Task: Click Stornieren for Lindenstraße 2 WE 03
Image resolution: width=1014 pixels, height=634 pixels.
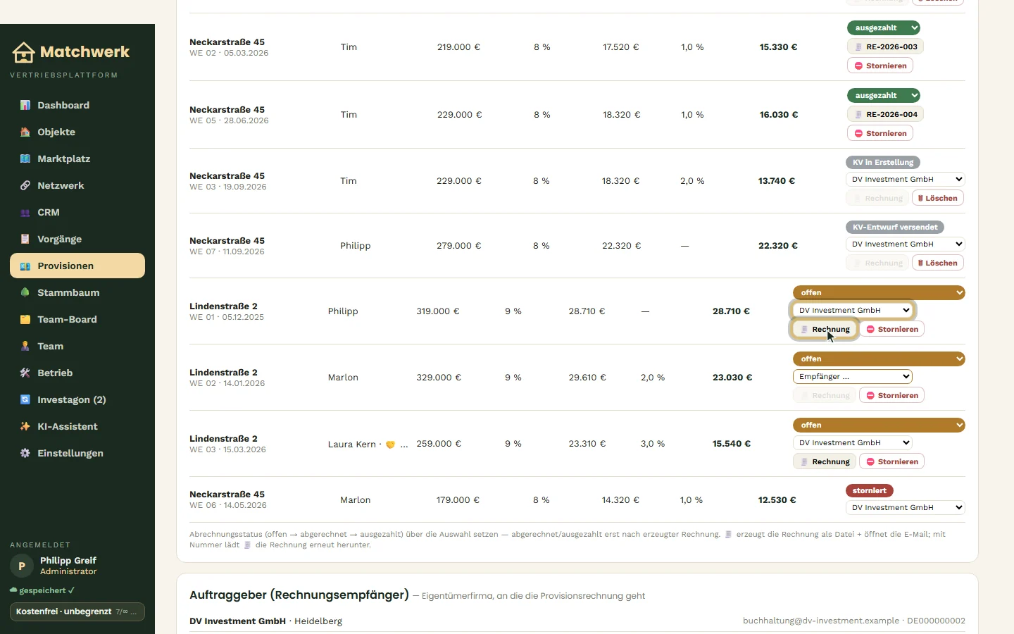Action: pyautogui.click(x=892, y=461)
